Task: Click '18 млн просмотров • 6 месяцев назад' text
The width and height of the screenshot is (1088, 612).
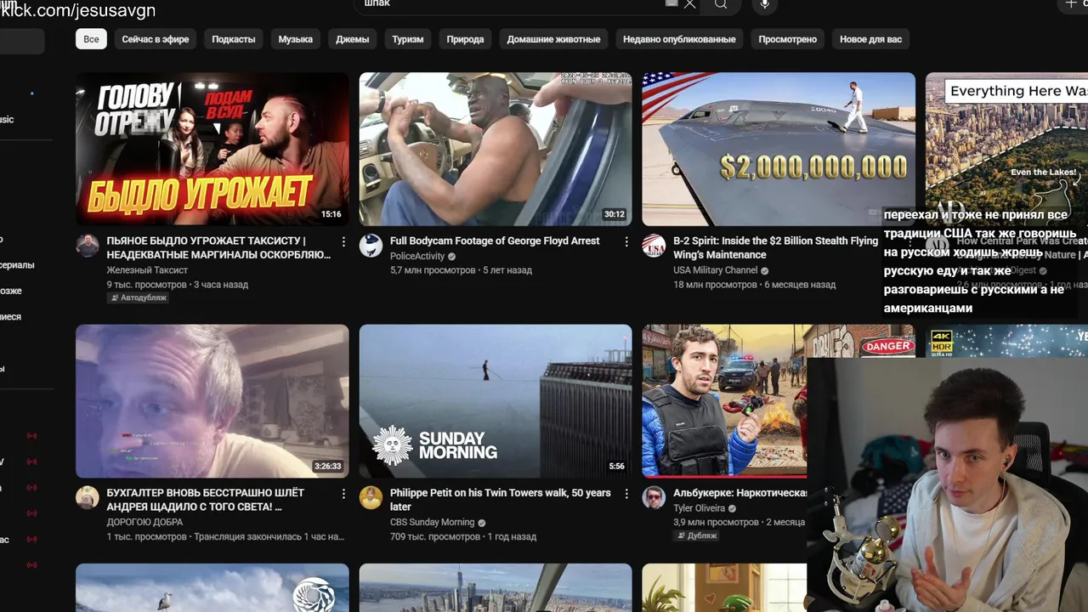Action: tap(754, 285)
